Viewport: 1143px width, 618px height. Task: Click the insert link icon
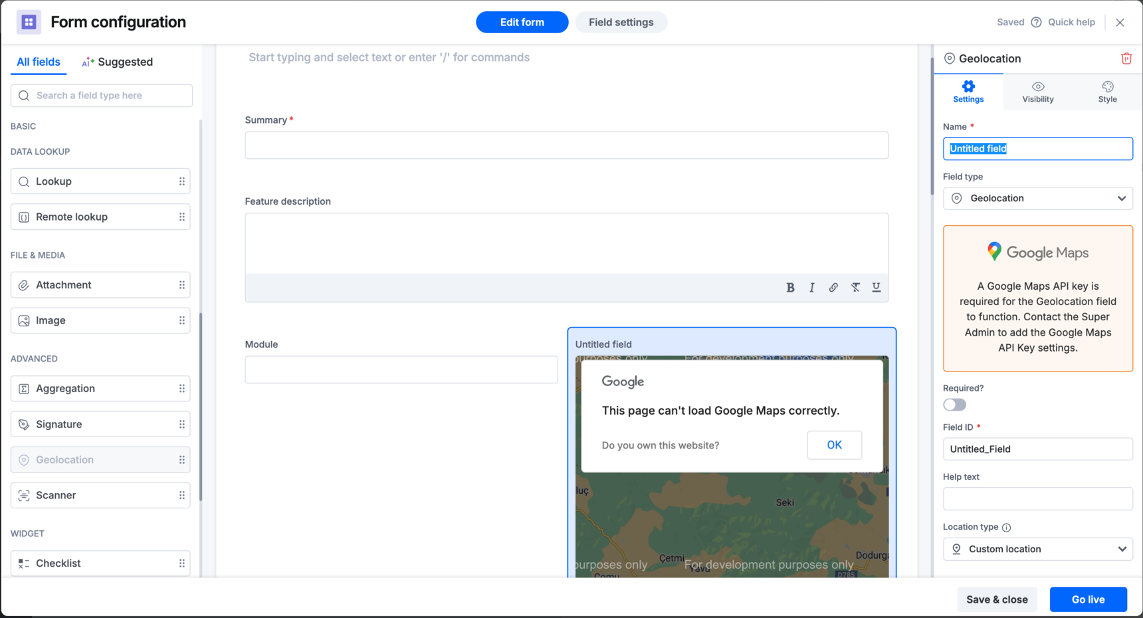tap(833, 288)
